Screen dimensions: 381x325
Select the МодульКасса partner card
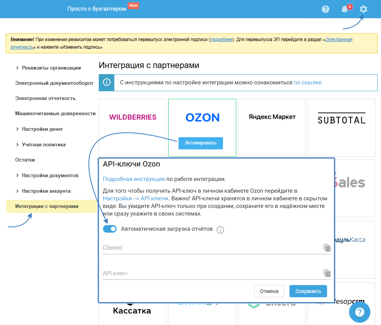click(355, 250)
